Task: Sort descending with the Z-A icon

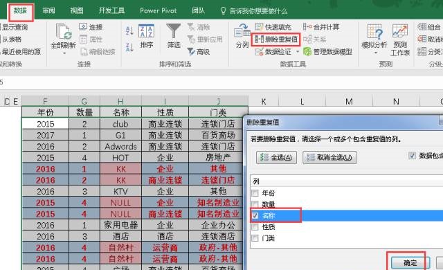Action: (129, 48)
